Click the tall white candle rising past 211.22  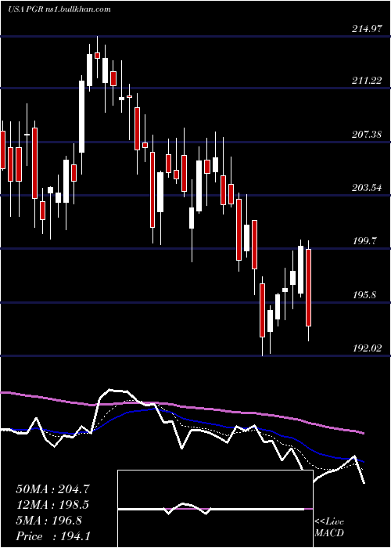pos(81,117)
